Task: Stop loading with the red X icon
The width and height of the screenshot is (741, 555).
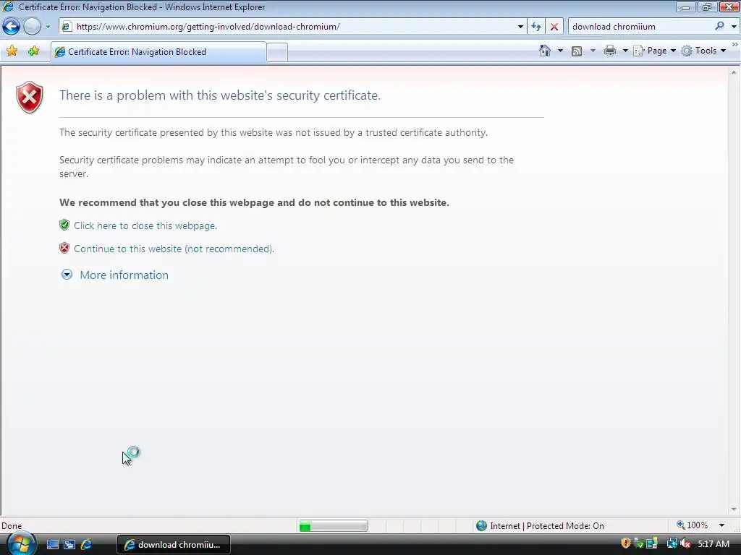Action: click(x=554, y=27)
